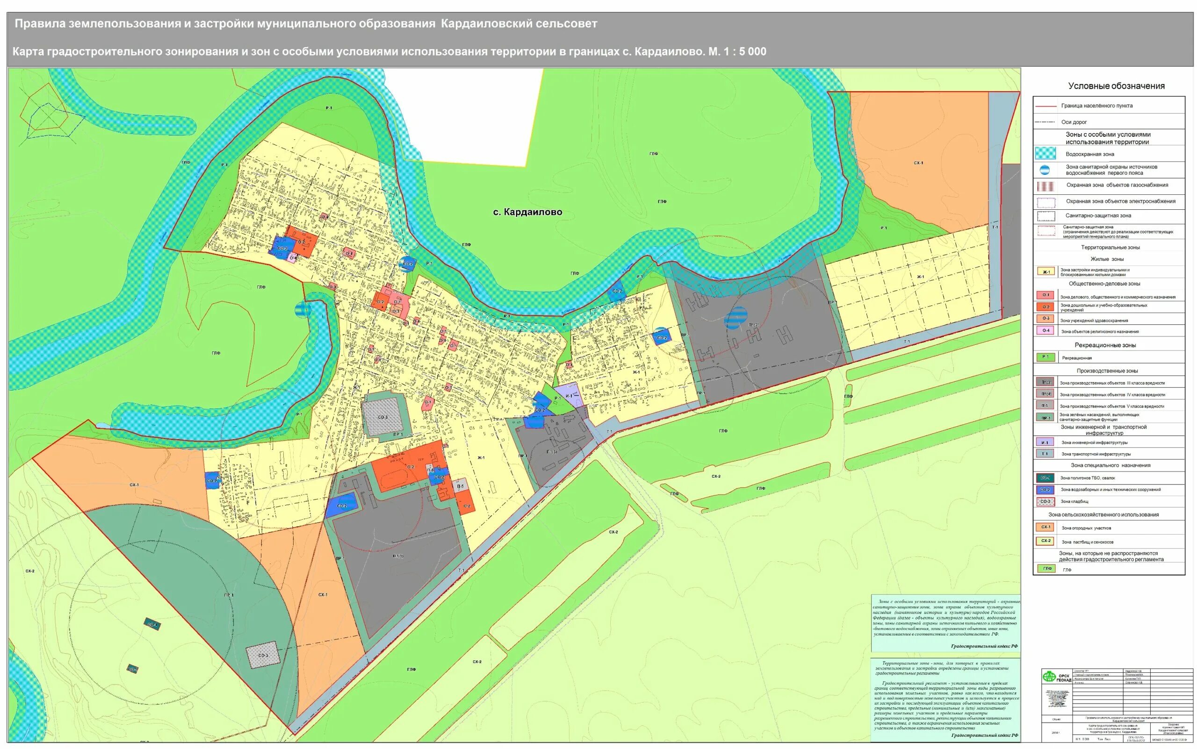The width and height of the screenshot is (1197, 749).
Task: Click the Граница населённого пункта legend entry
Action: point(1096,106)
